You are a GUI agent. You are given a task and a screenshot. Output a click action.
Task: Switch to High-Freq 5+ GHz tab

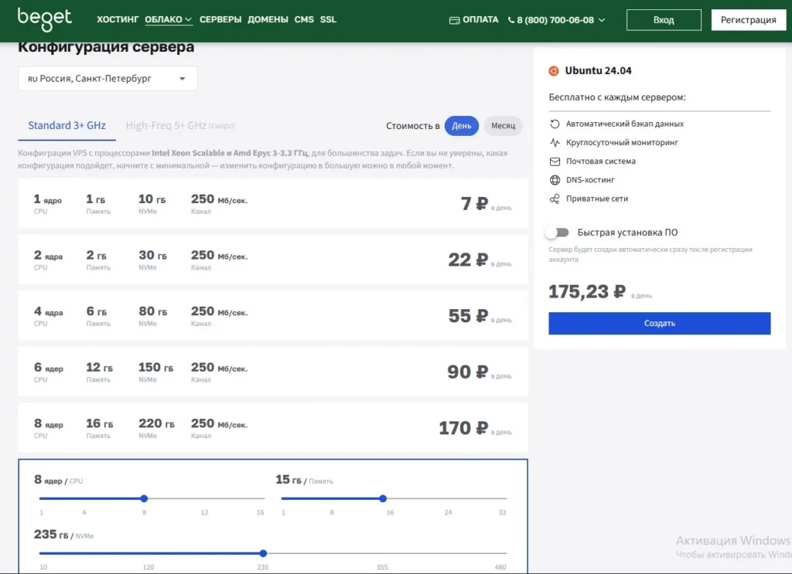point(180,126)
